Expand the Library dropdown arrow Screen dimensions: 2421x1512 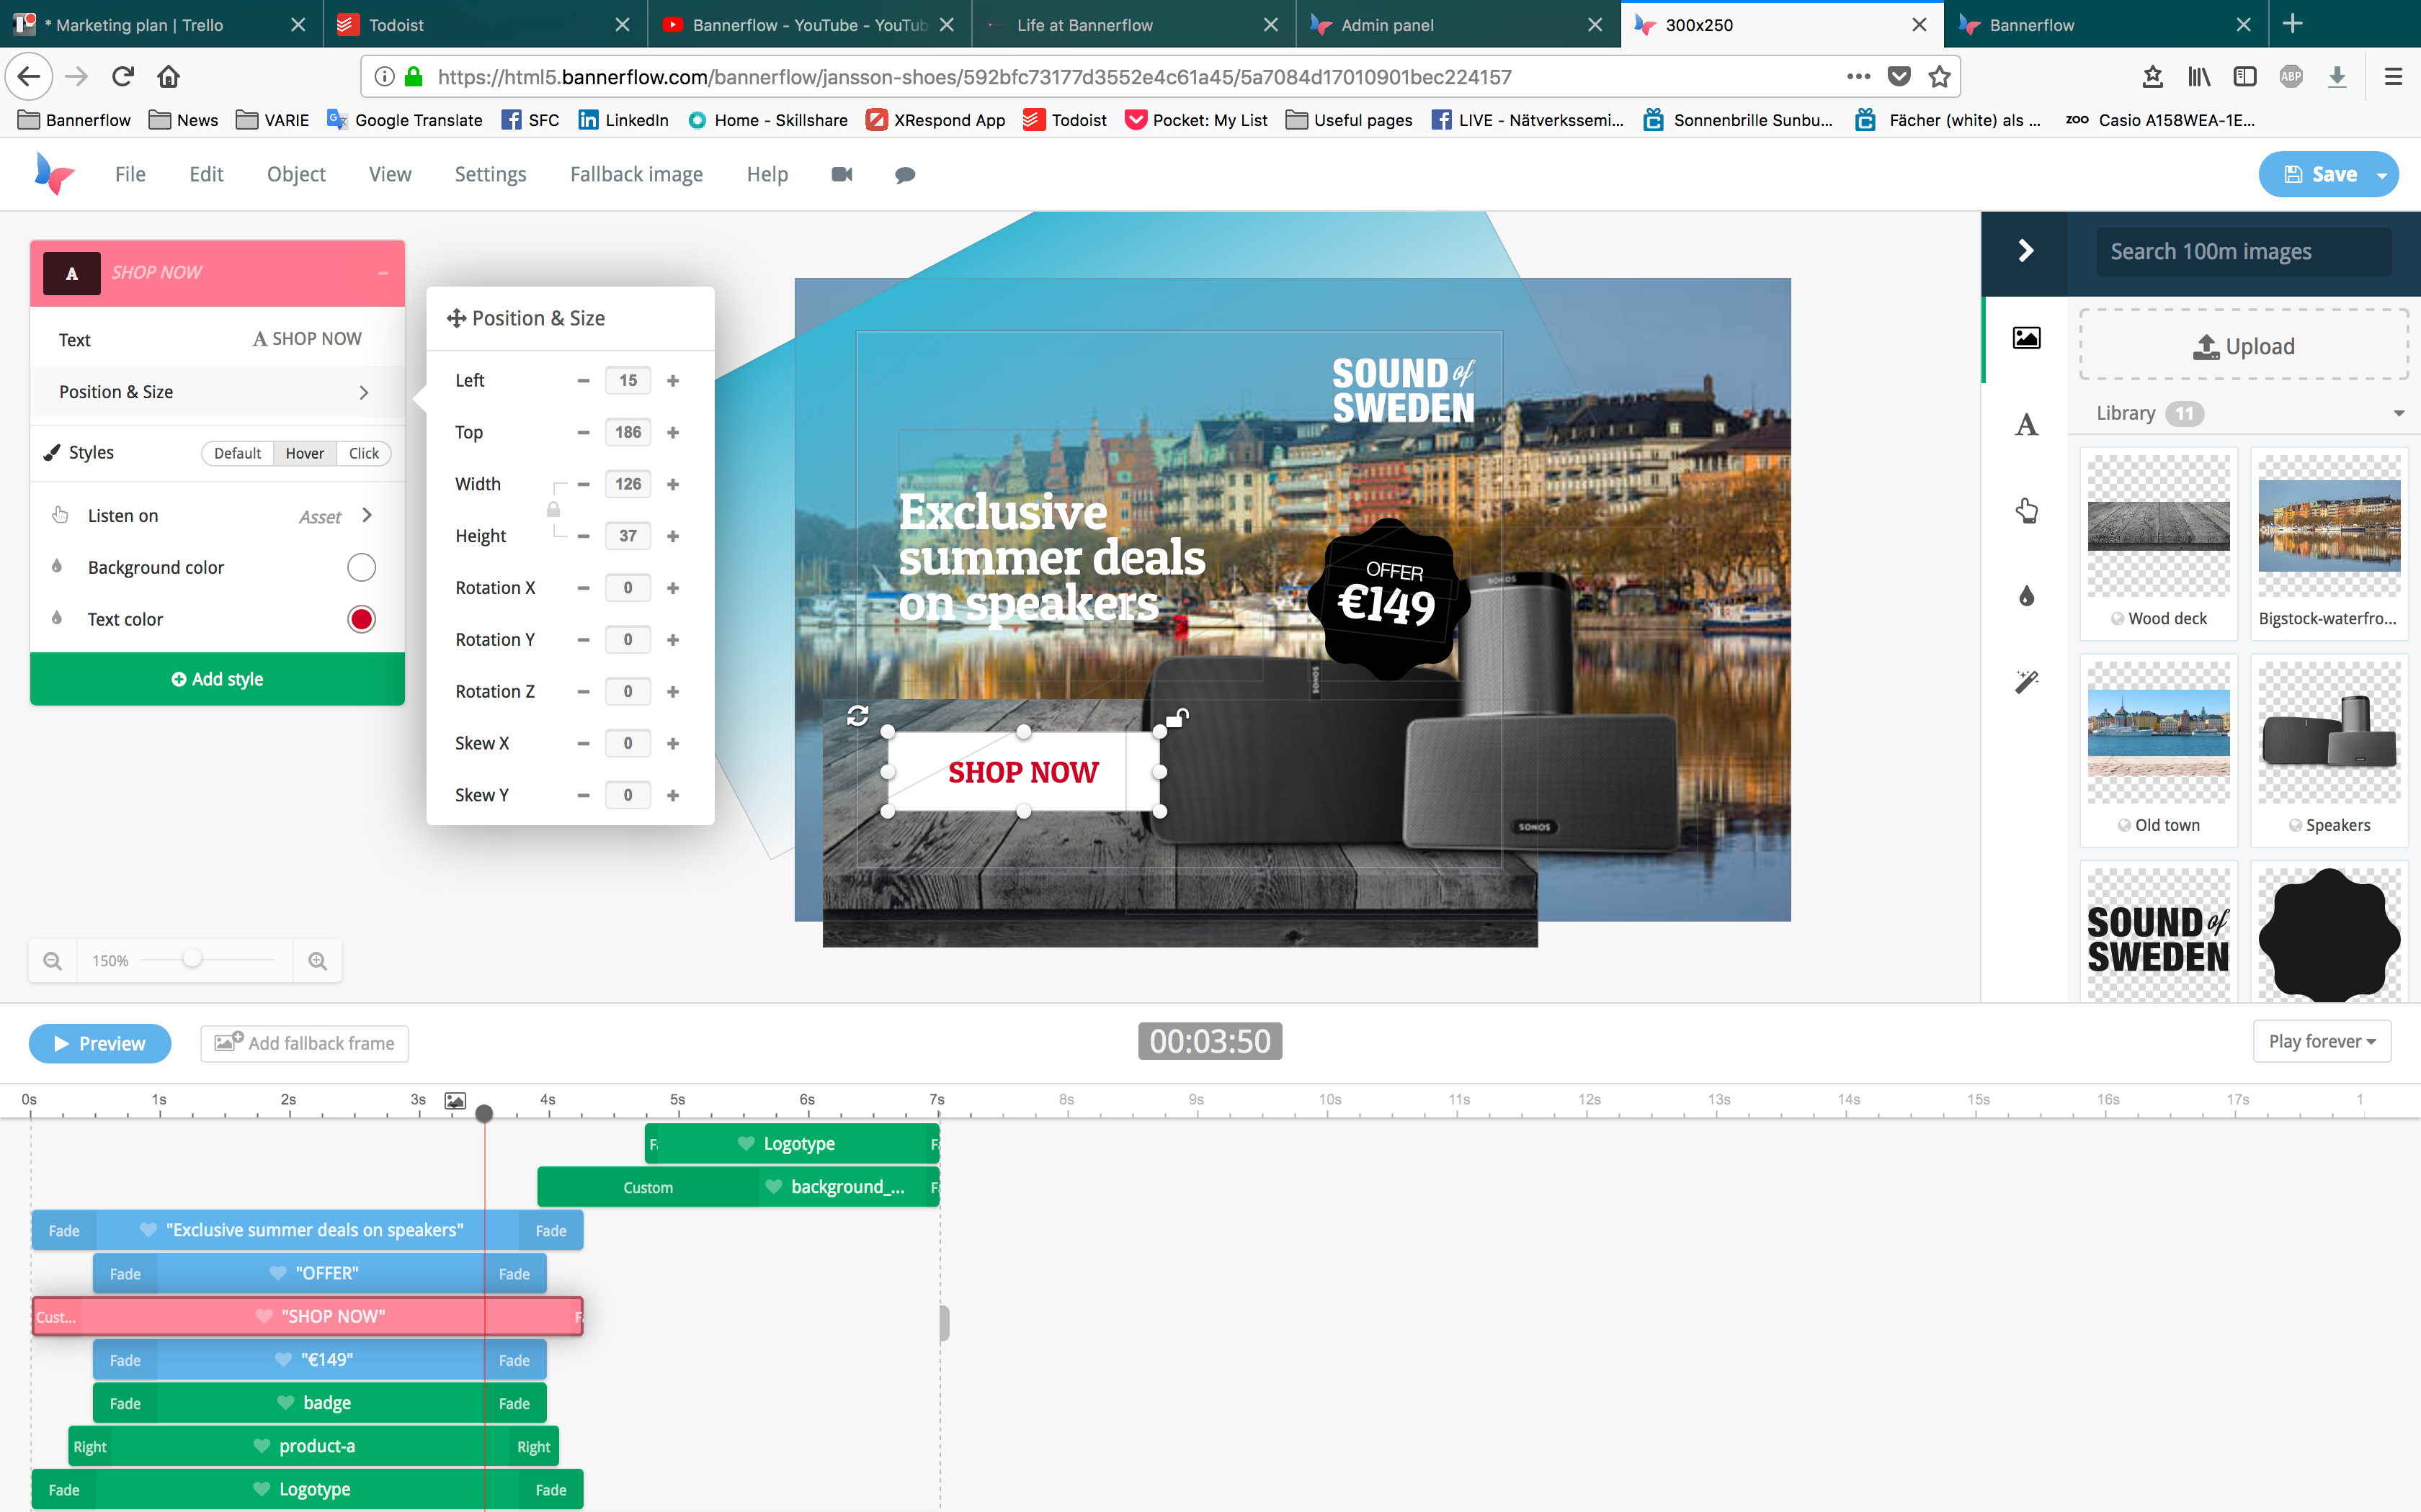2398,413
